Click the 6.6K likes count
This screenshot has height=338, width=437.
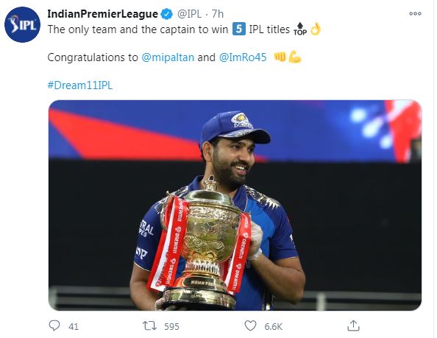click(x=274, y=326)
